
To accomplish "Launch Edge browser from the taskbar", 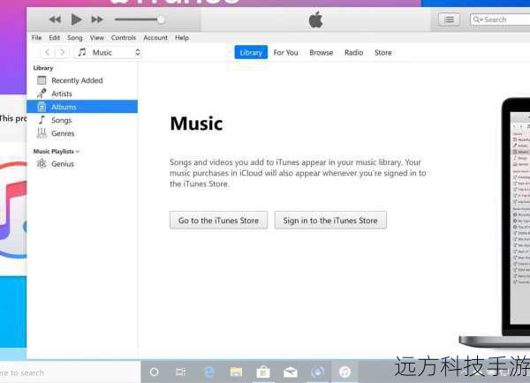I will [209, 372].
